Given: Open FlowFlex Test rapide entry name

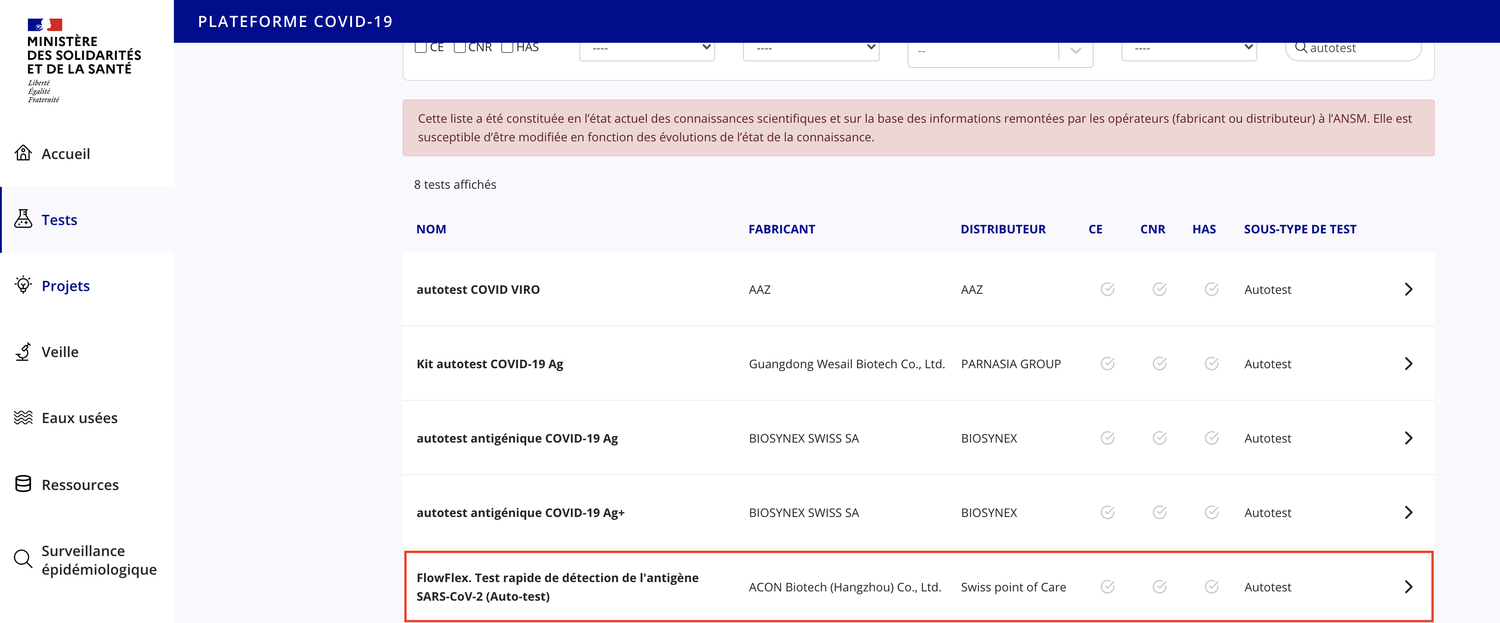Looking at the screenshot, I should point(557,587).
